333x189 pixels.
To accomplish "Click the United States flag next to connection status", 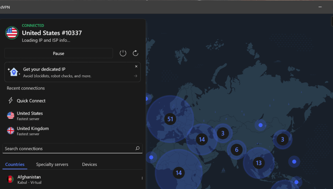I will pos(12,33).
